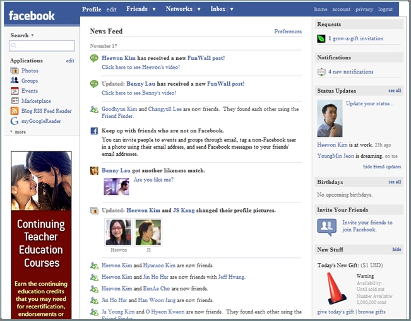411x321 pixels.
Task: Open the Inbox menu
Action: 218,9
